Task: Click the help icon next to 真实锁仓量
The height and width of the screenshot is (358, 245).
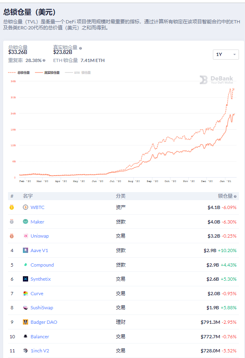Action: pos(80,48)
